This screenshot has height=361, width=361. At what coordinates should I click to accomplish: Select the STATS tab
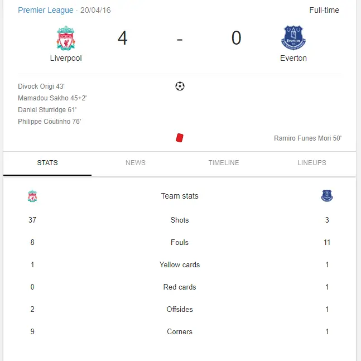pyautogui.click(x=47, y=163)
